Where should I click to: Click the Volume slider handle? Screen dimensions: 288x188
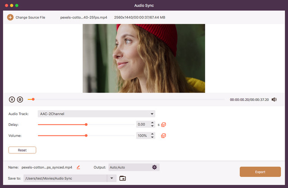click(x=86, y=135)
